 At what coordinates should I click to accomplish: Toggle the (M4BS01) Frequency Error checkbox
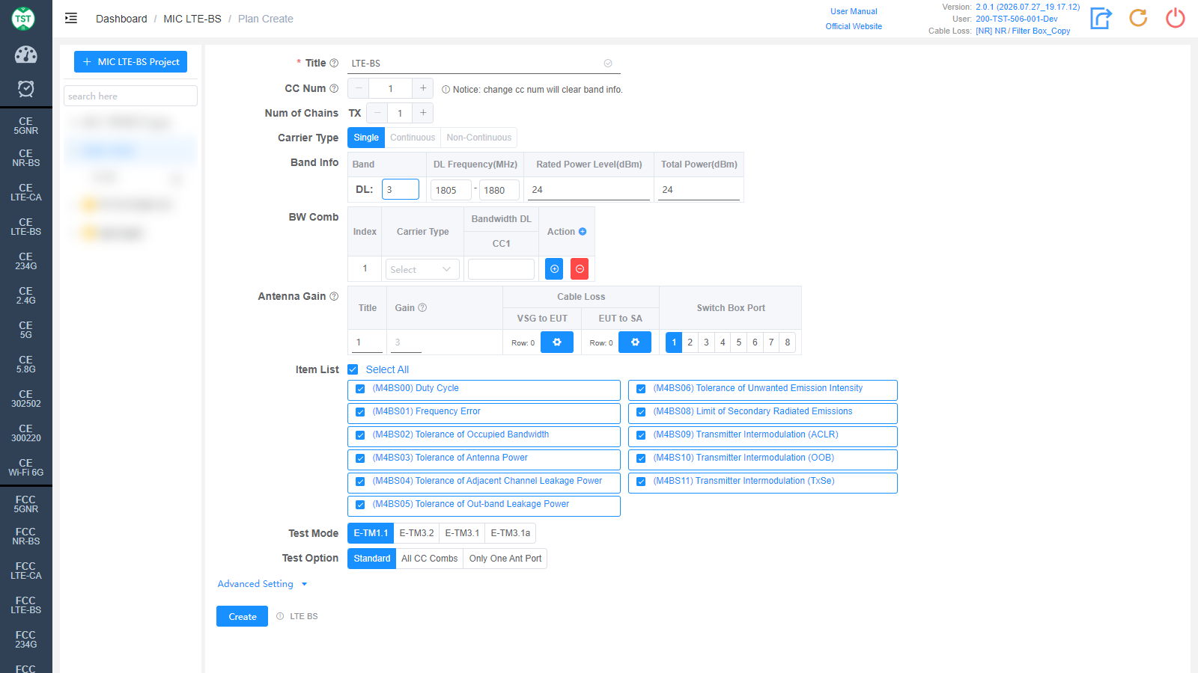(360, 412)
